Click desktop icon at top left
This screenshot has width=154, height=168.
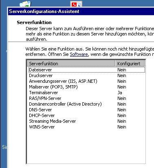(25, 4)
